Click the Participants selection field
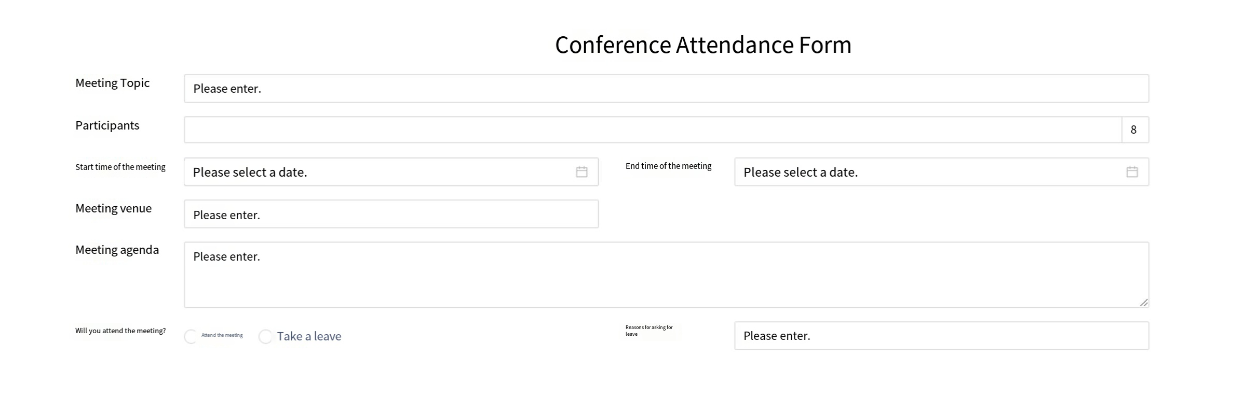The height and width of the screenshot is (414, 1258). coord(653,130)
